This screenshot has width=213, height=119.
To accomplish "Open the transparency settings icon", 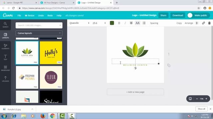I will click(x=197, y=23).
